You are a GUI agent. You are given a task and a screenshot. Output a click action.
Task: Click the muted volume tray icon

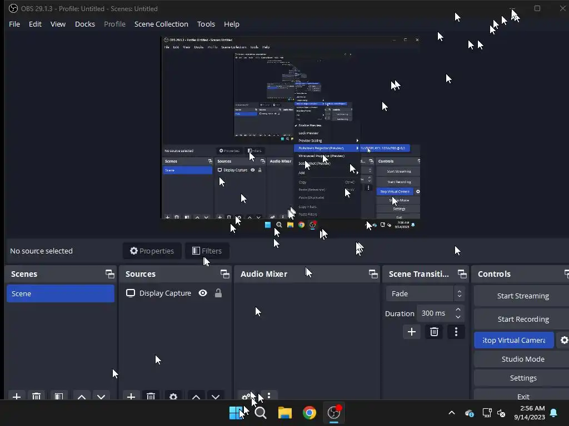pos(501,413)
